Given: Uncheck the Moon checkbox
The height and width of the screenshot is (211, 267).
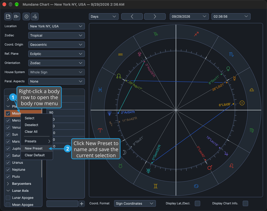Looking at the screenshot, I should pyautogui.click(x=8, y=113).
